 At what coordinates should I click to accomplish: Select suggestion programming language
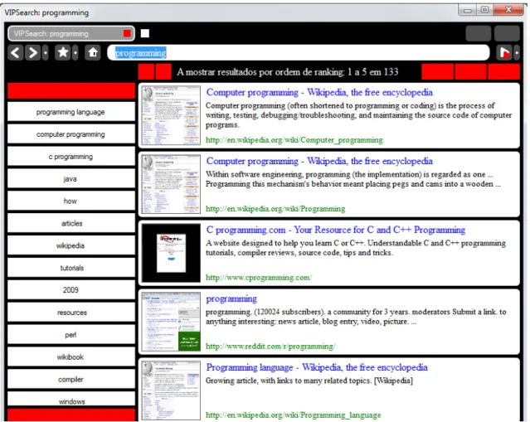pos(71,112)
